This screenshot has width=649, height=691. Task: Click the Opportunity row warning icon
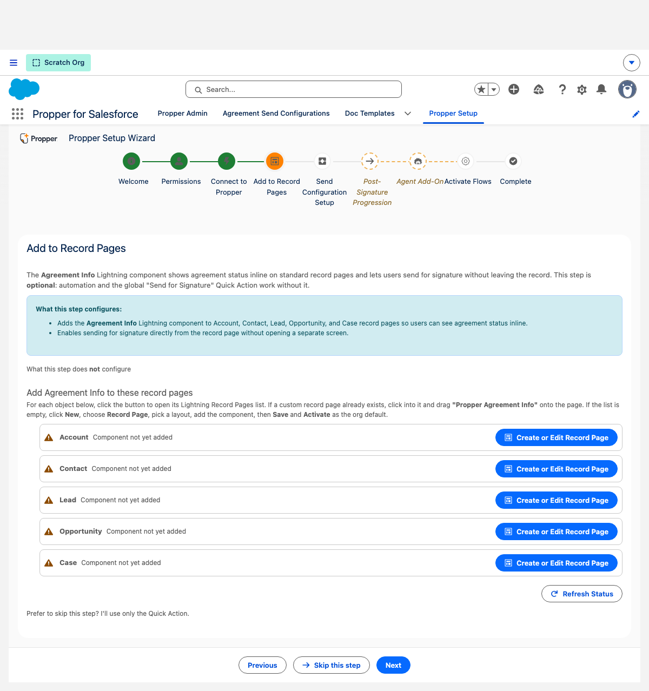coord(49,531)
